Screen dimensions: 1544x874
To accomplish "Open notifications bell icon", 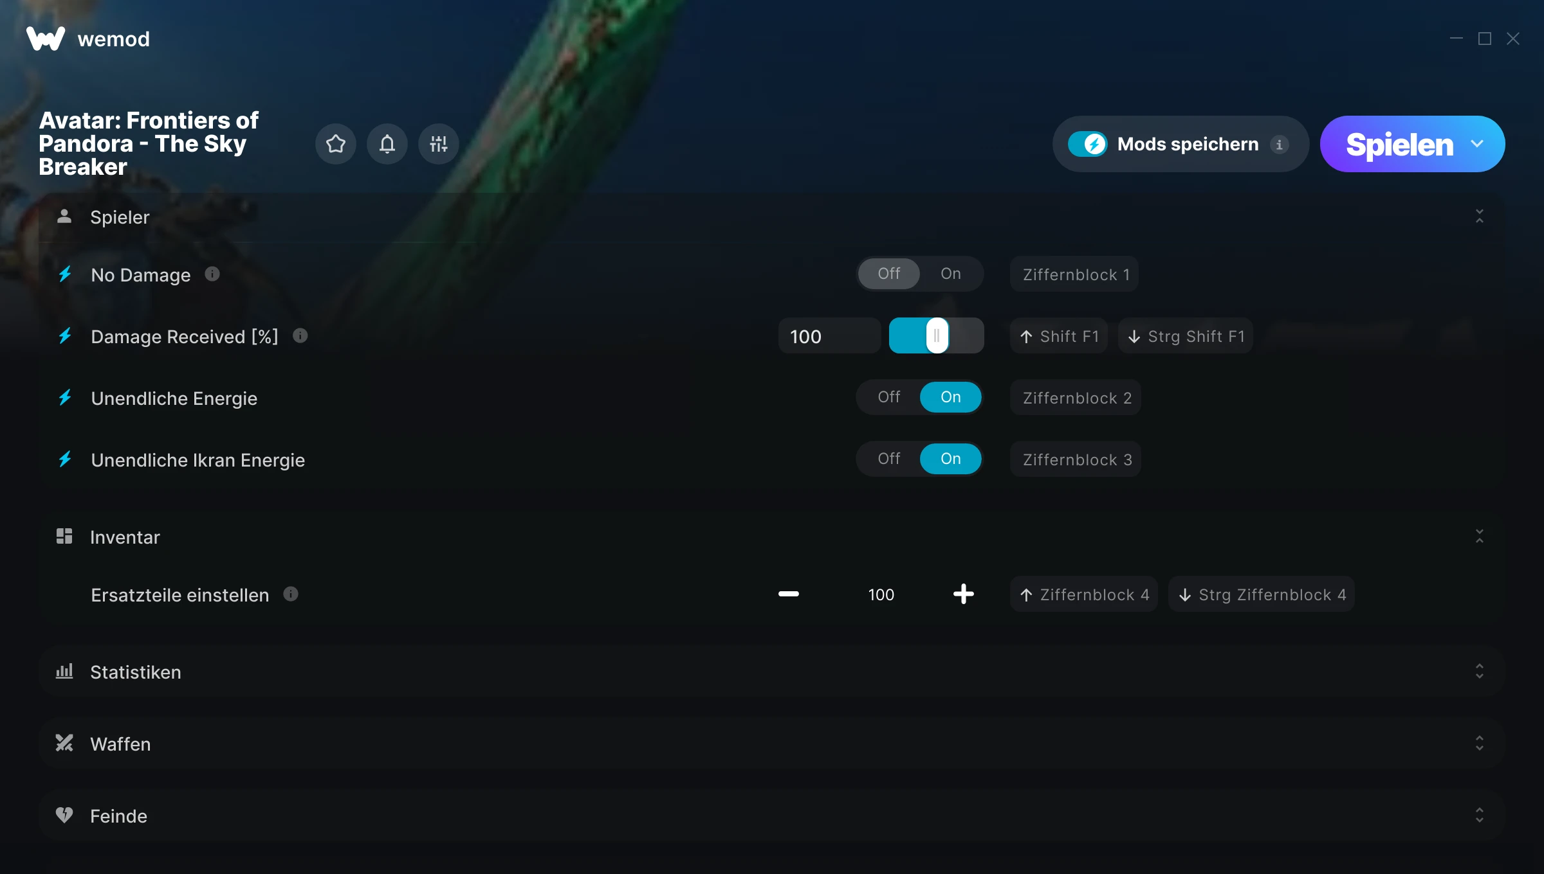I will 387,144.
